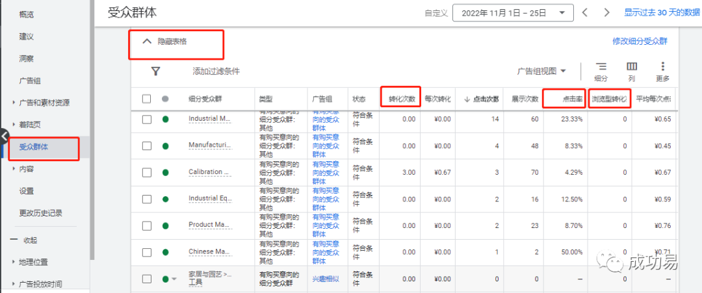Viewport: 702px width, 293px height.
Task: Toggle the select-all header checkbox
Action: point(147,99)
